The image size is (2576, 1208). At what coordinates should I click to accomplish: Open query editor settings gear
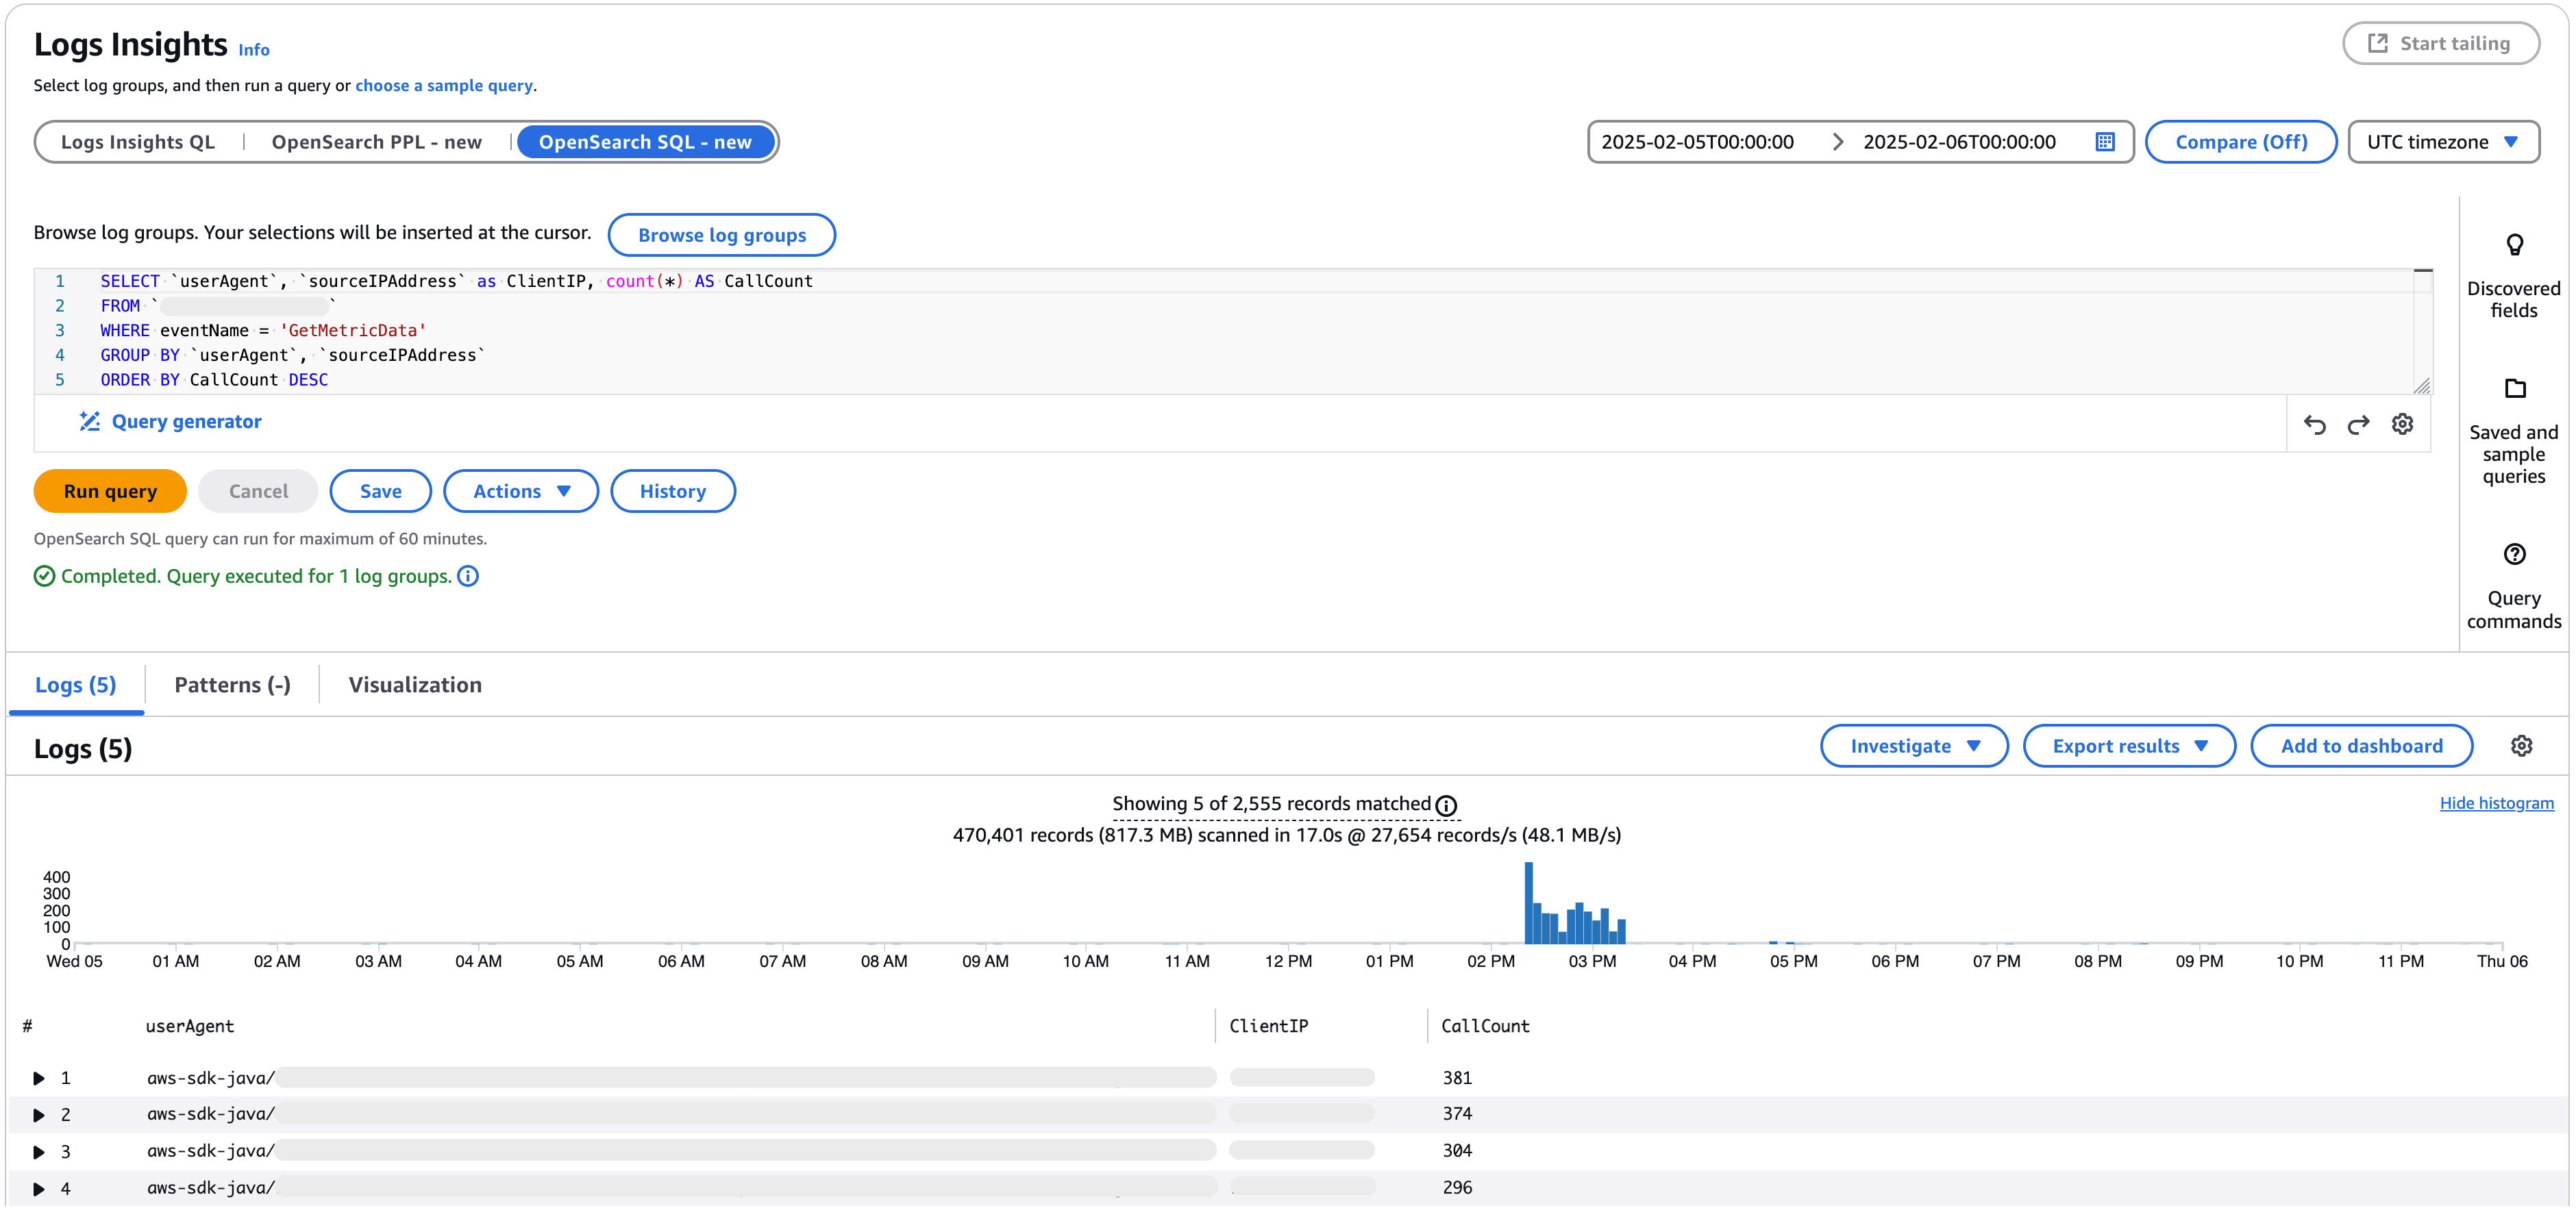click(2402, 425)
